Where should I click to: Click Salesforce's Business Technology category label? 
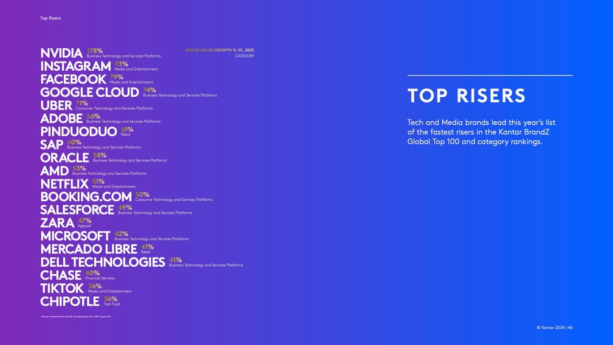155,213
